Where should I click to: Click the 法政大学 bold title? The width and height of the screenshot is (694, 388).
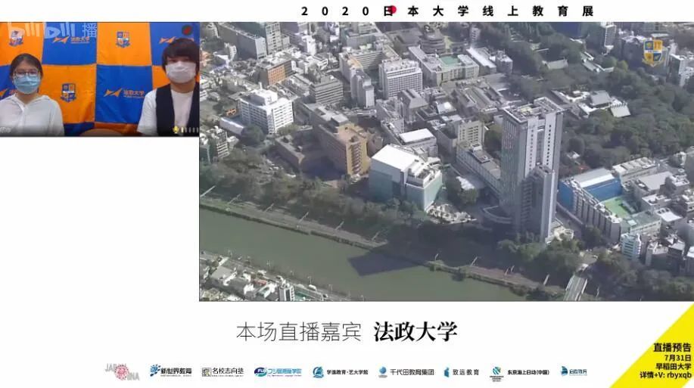(x=415, y=332)
